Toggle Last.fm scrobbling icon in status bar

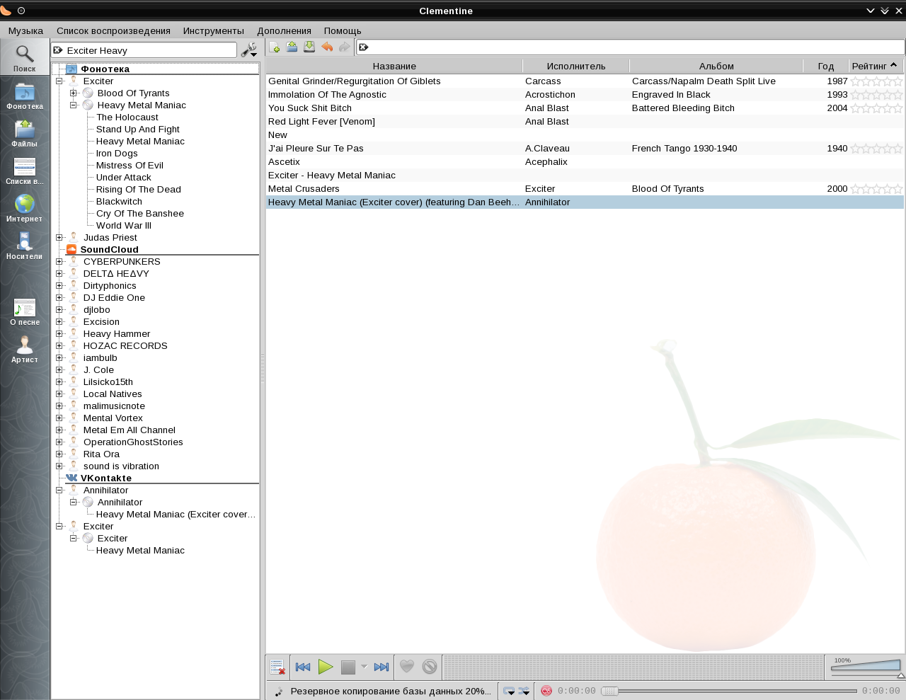pos(546,691)
